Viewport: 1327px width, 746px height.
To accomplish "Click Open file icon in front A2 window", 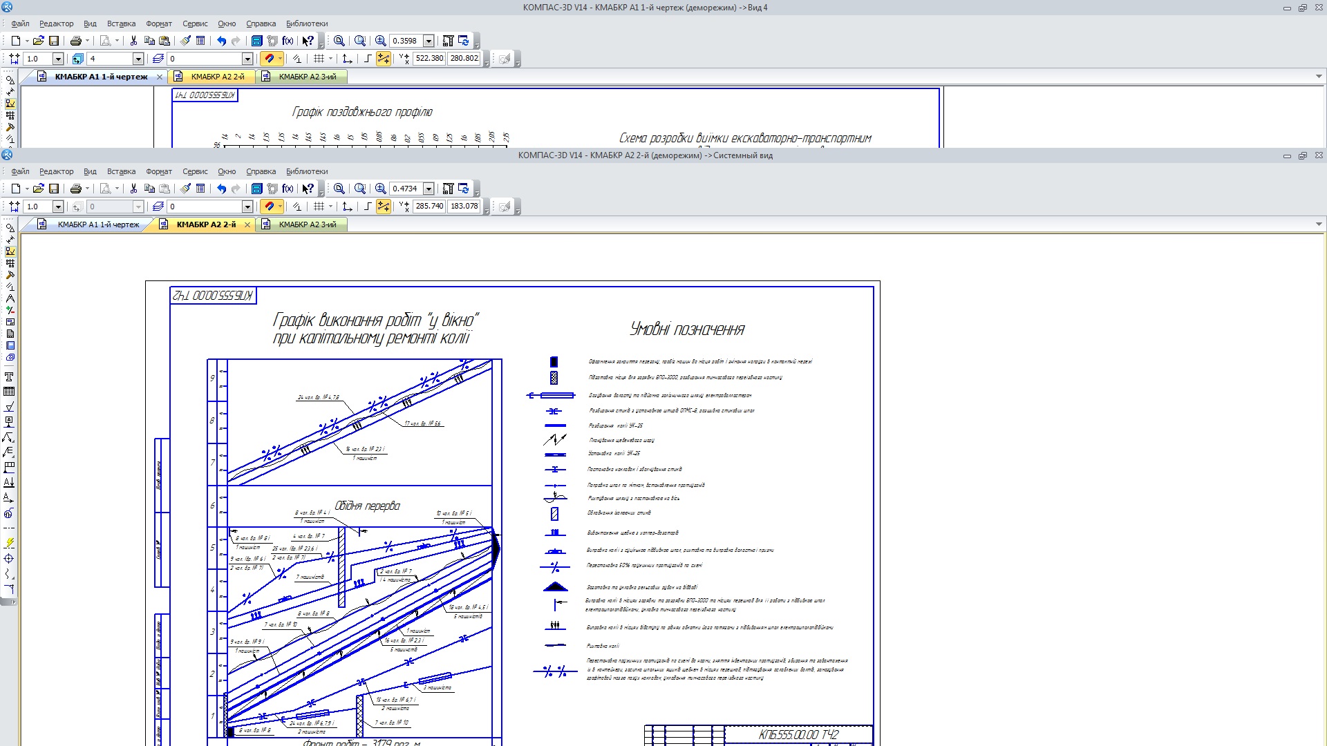I will click(39, 189).
